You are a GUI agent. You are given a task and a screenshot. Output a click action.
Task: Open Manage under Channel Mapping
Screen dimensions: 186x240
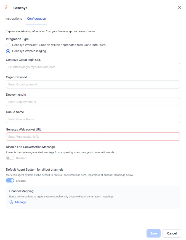click(x=21, y=202)
